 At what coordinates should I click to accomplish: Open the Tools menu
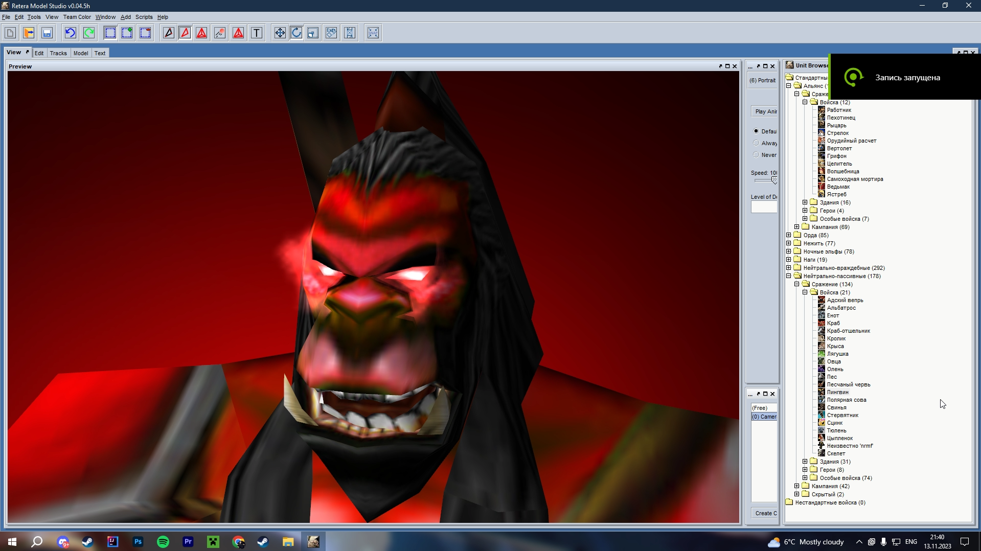(34, 17)
